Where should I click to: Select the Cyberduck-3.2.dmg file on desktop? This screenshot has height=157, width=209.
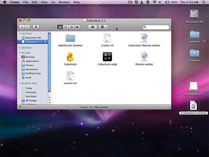193,106
